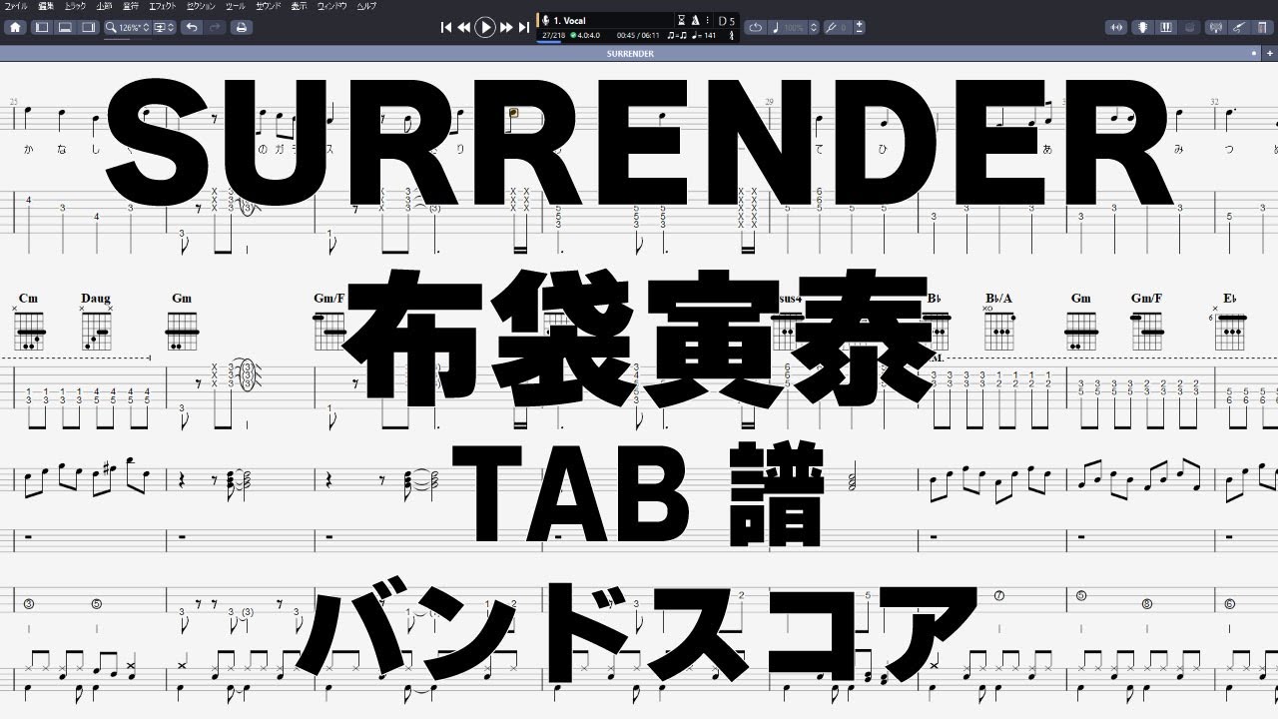Open the サウンド menu
Image resolution: width=1278 pixels, height=719 pixels.
point(268,6)
